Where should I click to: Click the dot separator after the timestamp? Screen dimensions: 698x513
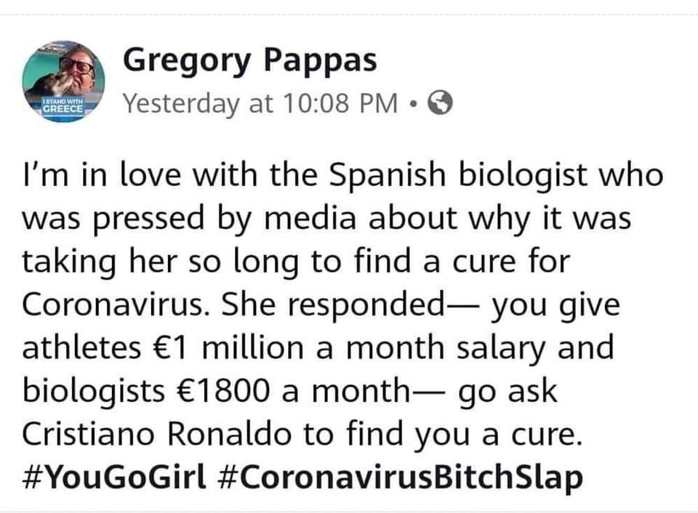414,104
